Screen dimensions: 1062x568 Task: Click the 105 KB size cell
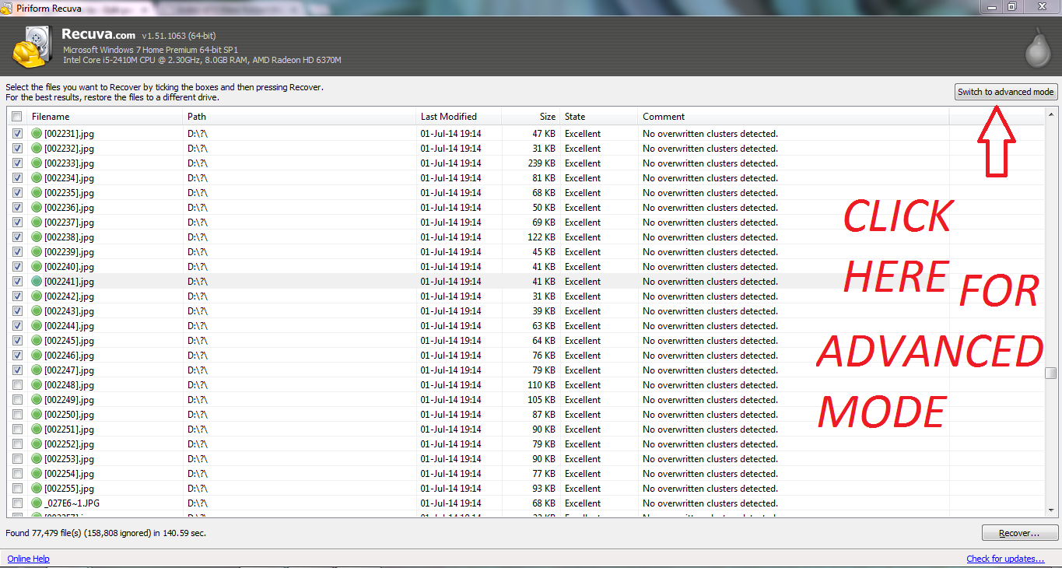pyautogui.click(x=542, y=400)
